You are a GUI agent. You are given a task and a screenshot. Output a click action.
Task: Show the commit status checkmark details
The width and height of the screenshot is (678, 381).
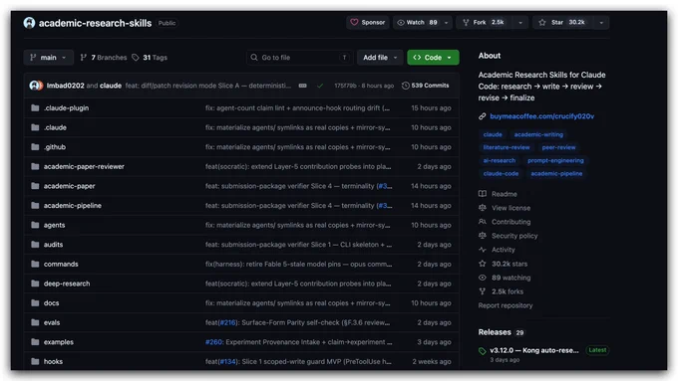click(320, 86)
